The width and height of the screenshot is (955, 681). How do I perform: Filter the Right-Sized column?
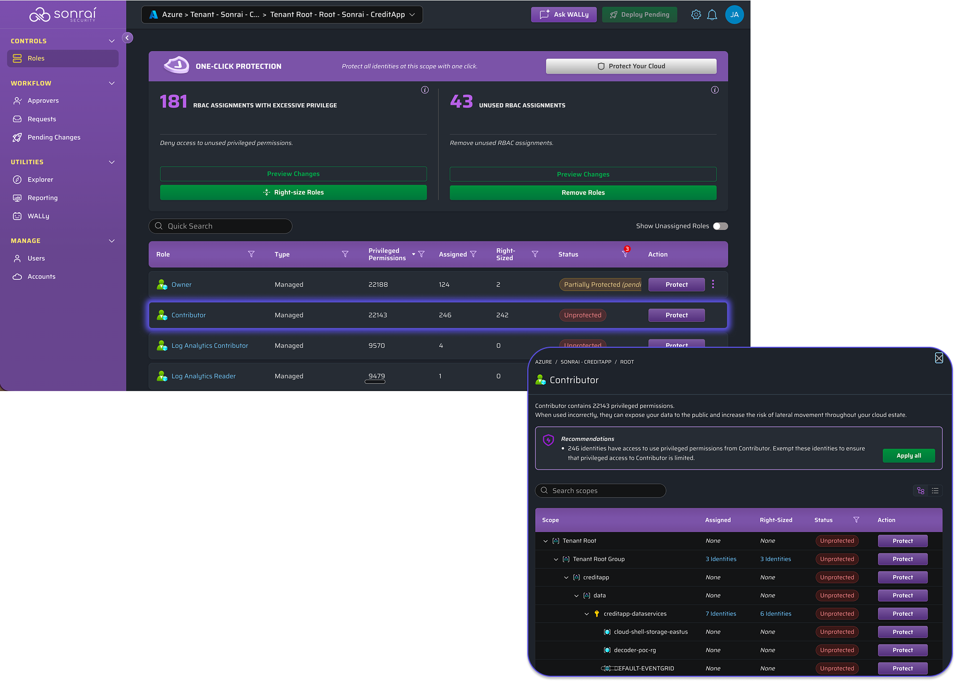click(x=535, y=254)
